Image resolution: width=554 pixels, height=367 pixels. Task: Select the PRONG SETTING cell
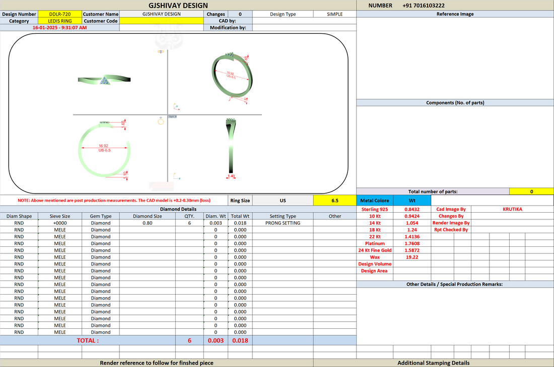283,223
